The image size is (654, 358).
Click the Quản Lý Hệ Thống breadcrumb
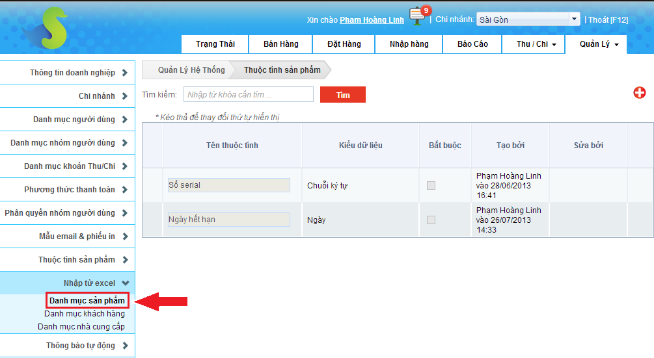[x=191, y=70]
